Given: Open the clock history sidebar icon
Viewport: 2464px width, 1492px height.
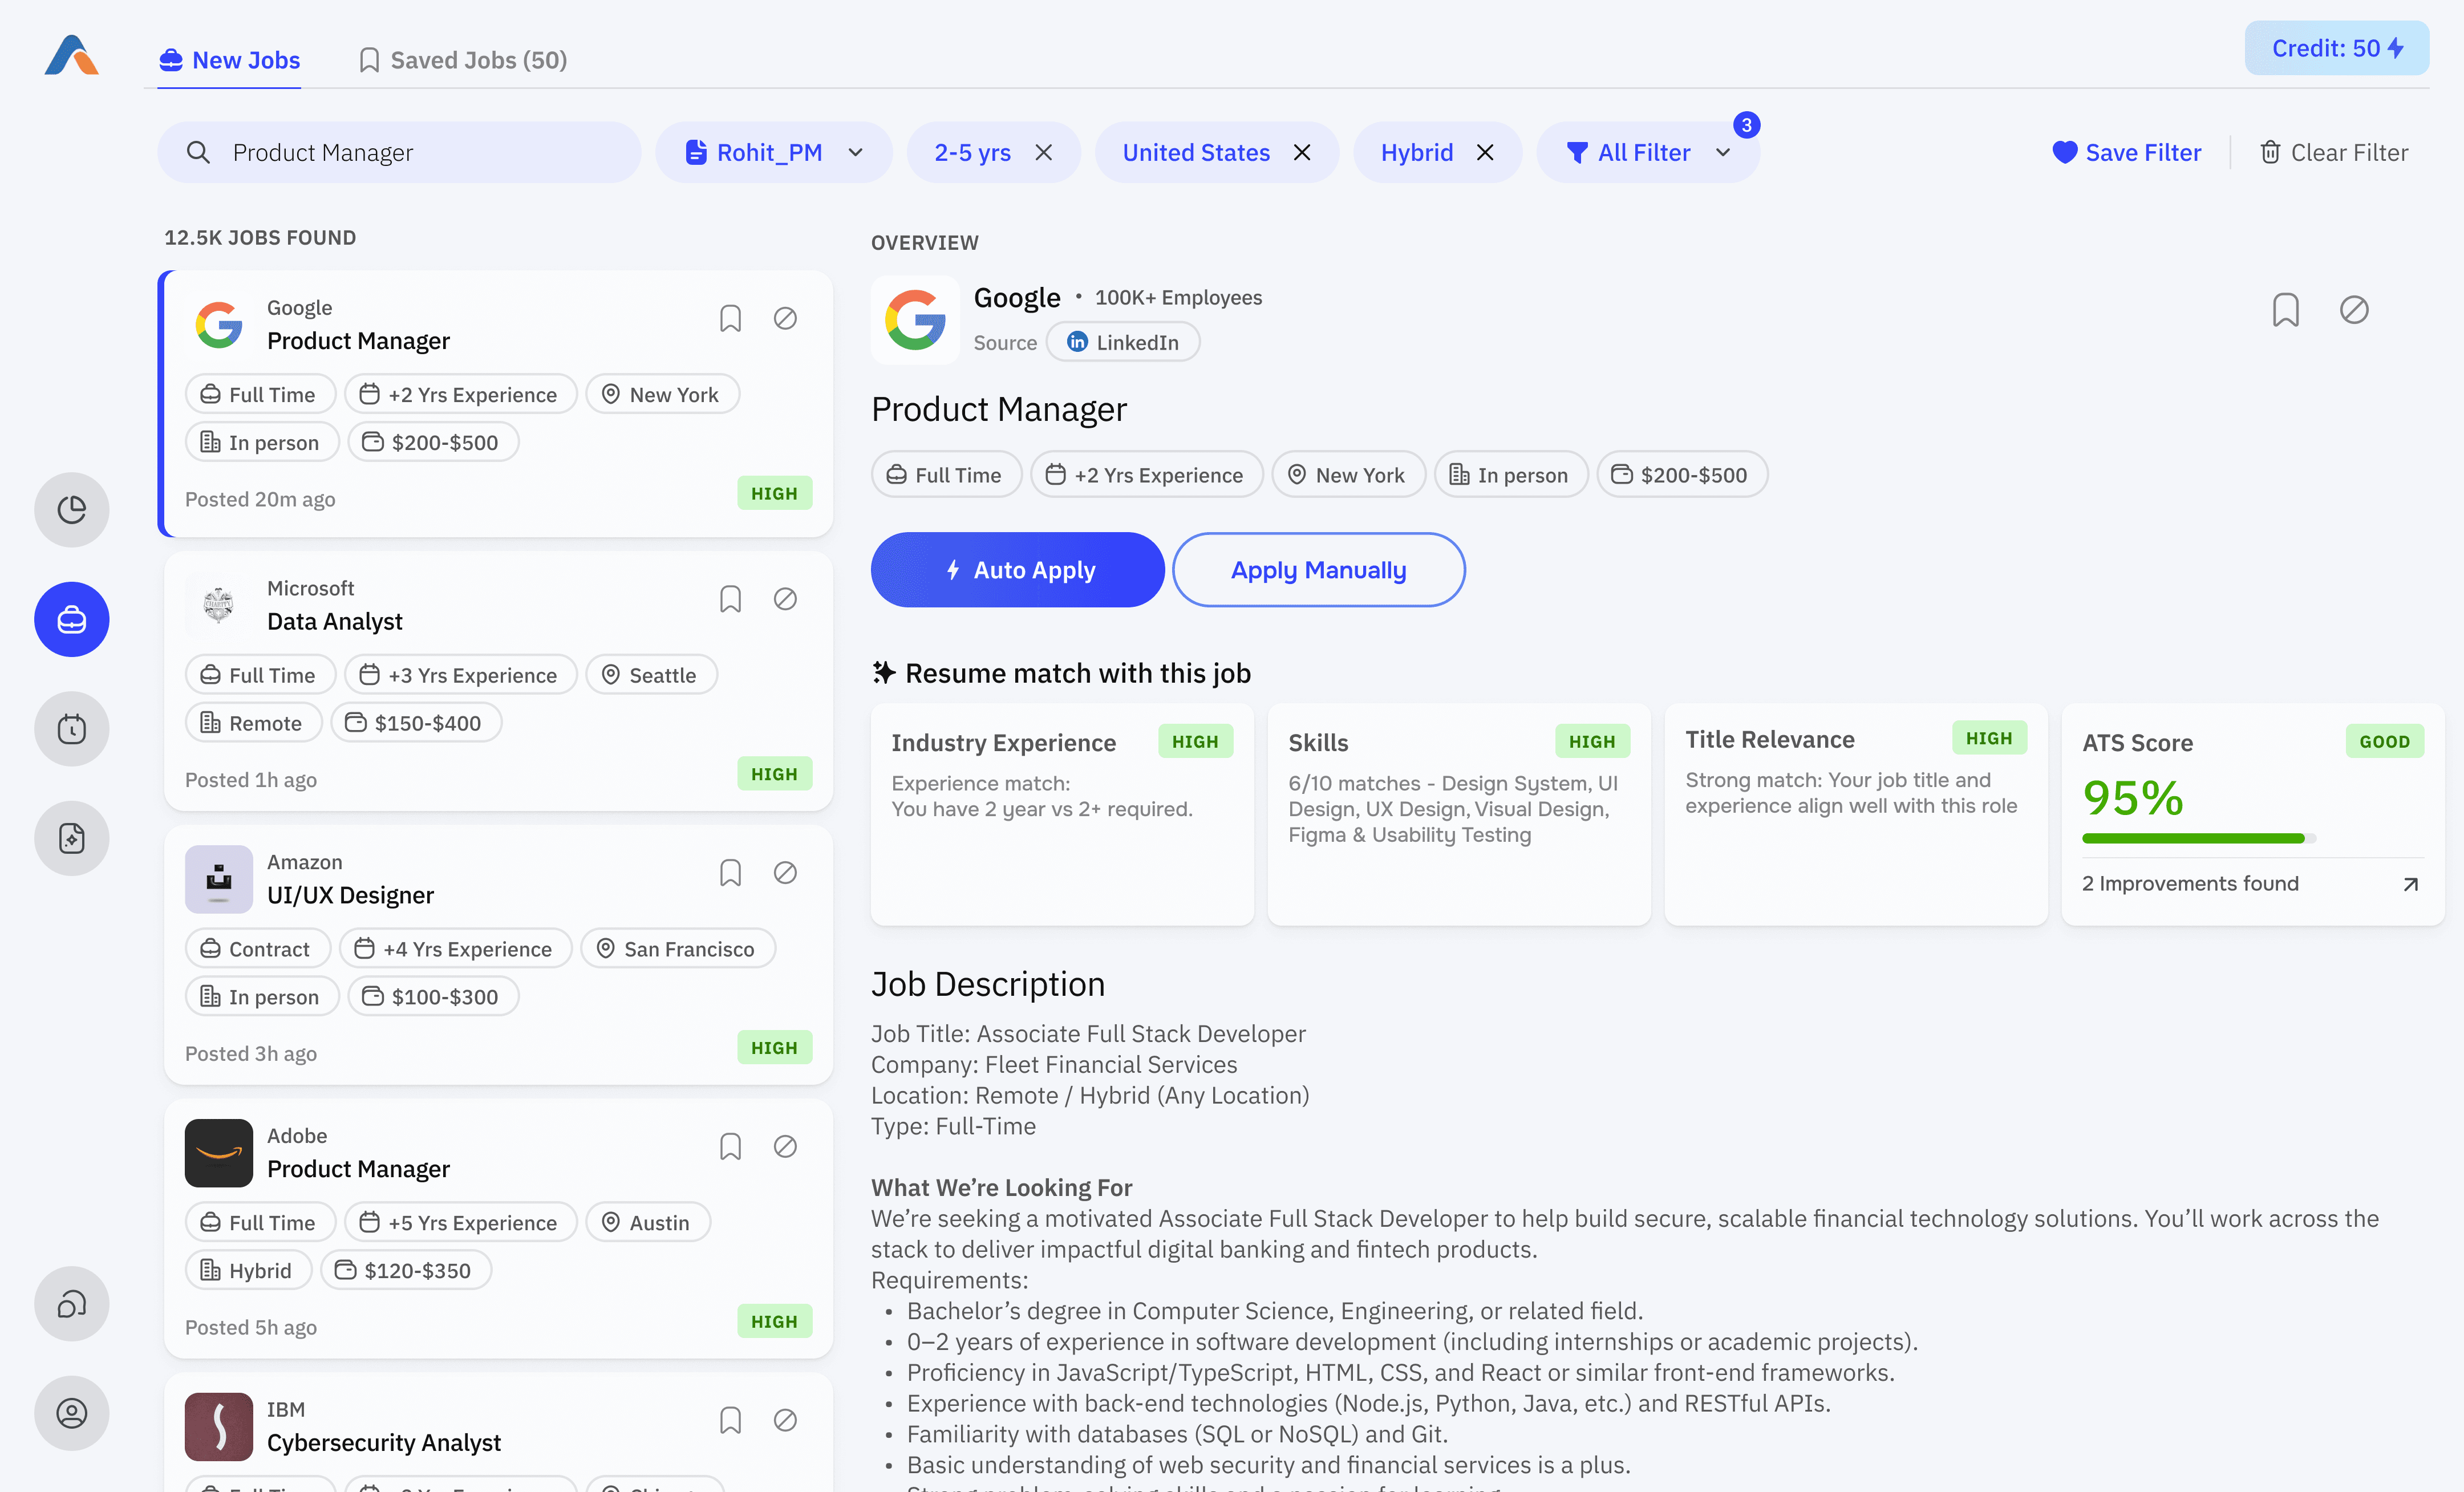Looking at the screenshot, I should (71, 729).
